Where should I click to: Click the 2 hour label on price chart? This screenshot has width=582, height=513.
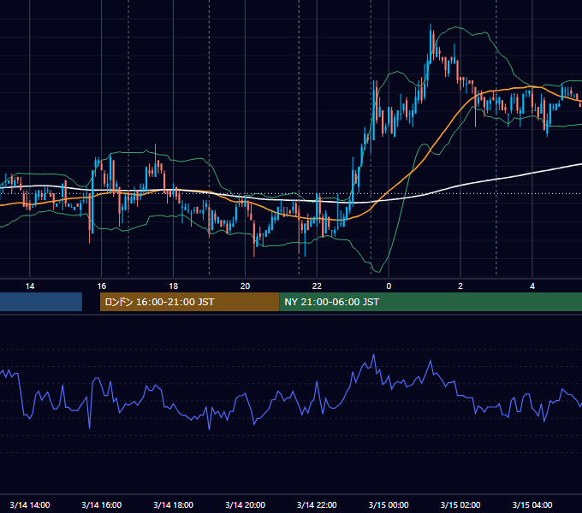click(460, 286)
